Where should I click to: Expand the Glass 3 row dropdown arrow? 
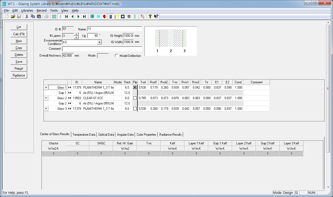tap(46, 109)
